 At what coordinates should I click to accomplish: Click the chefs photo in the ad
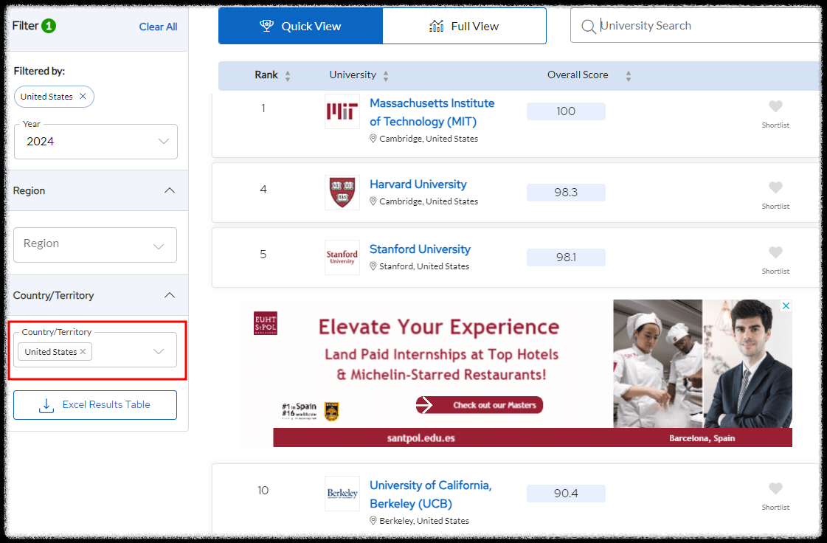[658, 364]
